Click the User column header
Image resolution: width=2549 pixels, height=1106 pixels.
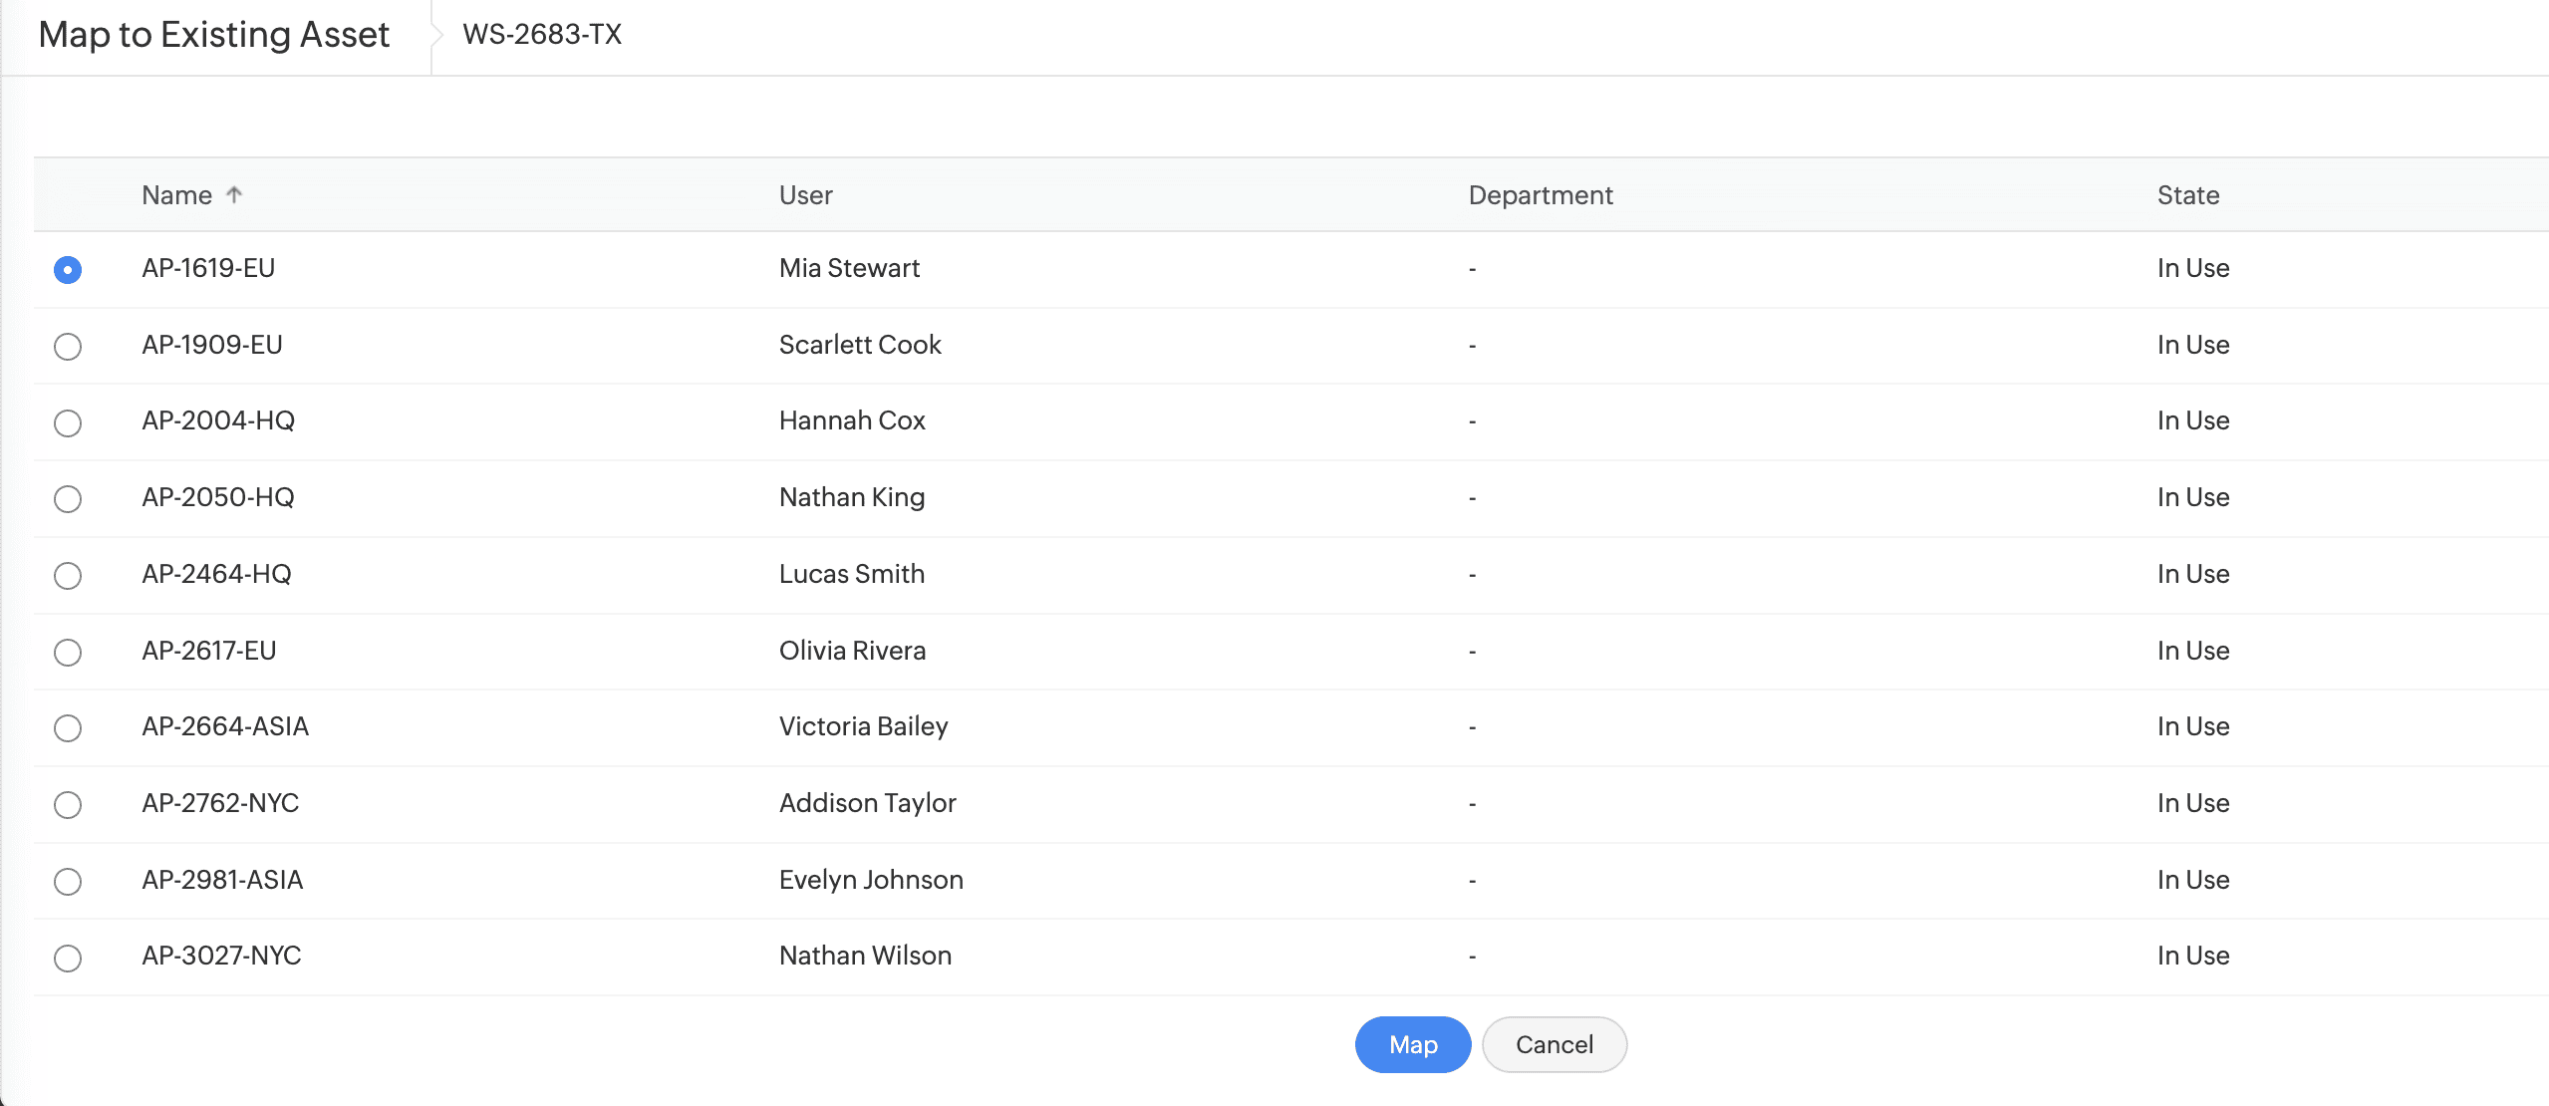click(x=805, y=195)
